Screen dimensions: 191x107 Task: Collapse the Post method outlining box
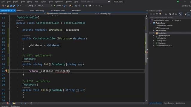click(9, 90)
